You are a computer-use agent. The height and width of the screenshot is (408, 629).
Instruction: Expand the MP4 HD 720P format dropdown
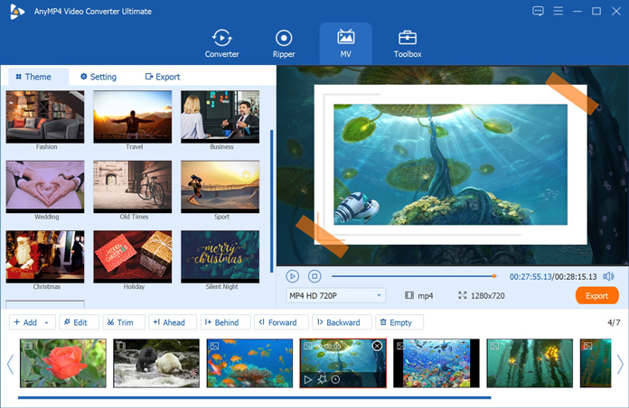[335, 295]
